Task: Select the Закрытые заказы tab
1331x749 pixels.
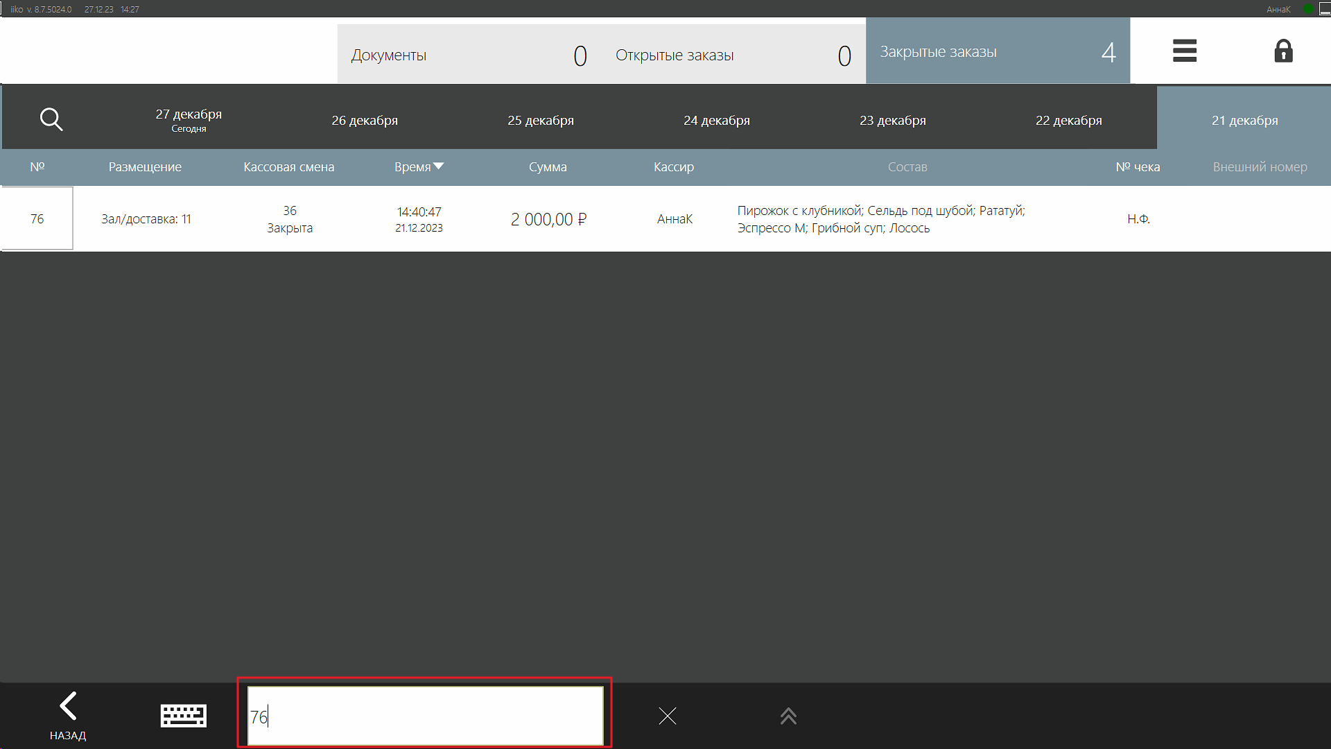Action: click(998, 51)
